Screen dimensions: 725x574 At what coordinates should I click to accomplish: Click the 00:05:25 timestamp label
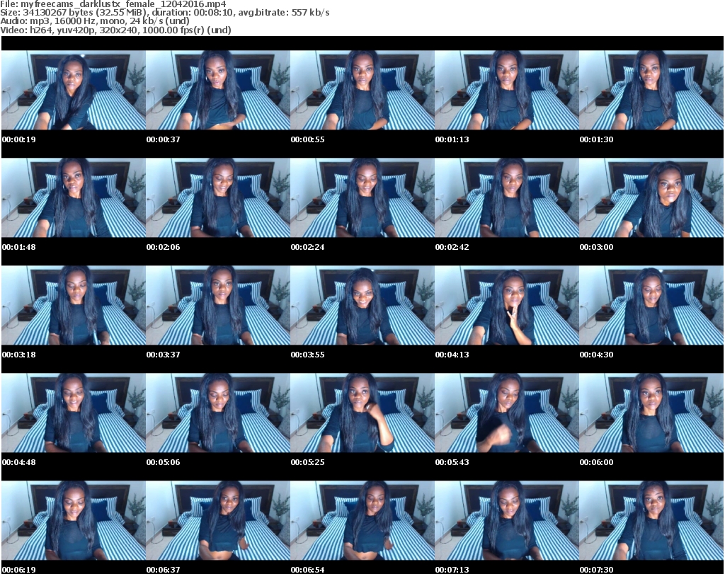point(307,463)
